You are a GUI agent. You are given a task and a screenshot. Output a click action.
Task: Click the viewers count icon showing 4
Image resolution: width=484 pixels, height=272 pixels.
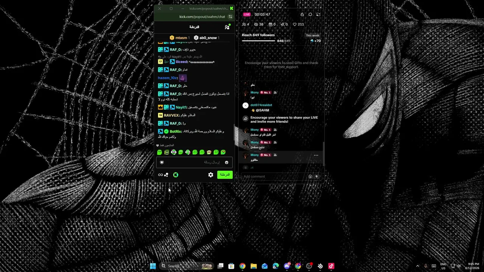click(244, 25)
